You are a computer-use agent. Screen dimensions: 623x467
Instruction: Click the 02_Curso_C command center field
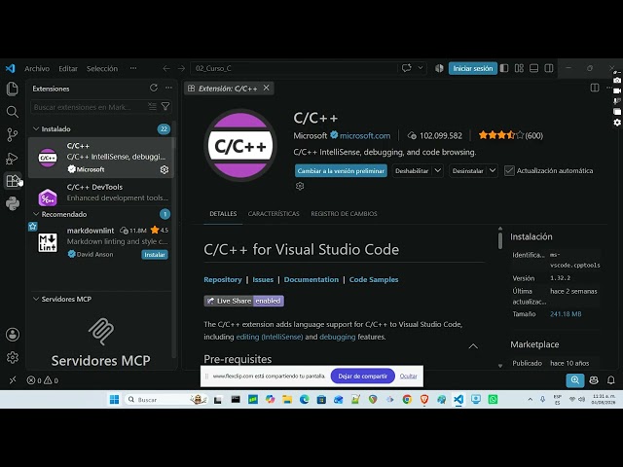[294, 68]
